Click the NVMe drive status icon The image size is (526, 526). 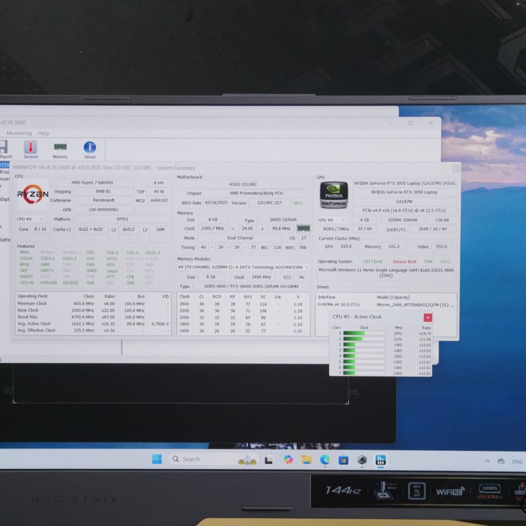point(319,304)
